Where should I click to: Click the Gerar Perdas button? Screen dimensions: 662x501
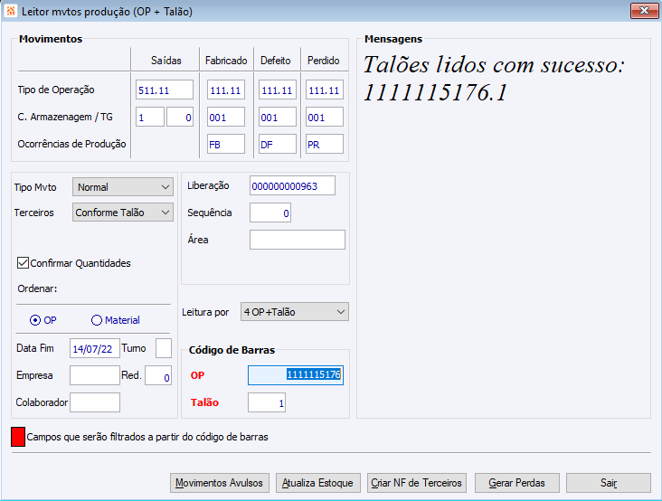pyautogui.click(x=517, y=483)
